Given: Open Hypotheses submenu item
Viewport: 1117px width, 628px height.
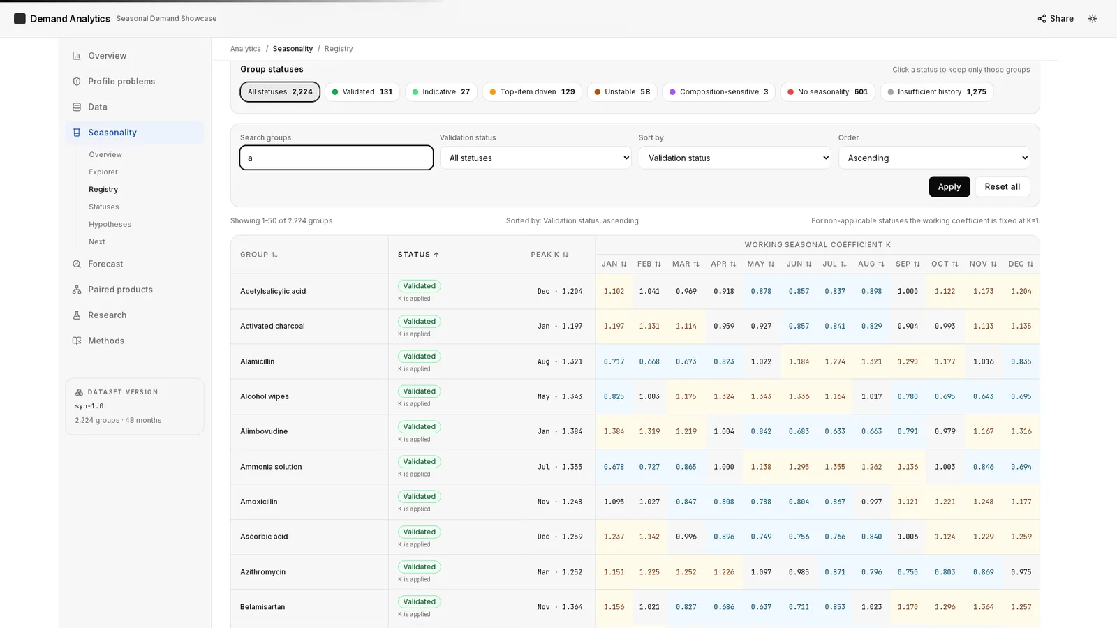Looking at the screenshot, I should click(x=110, y=225).
